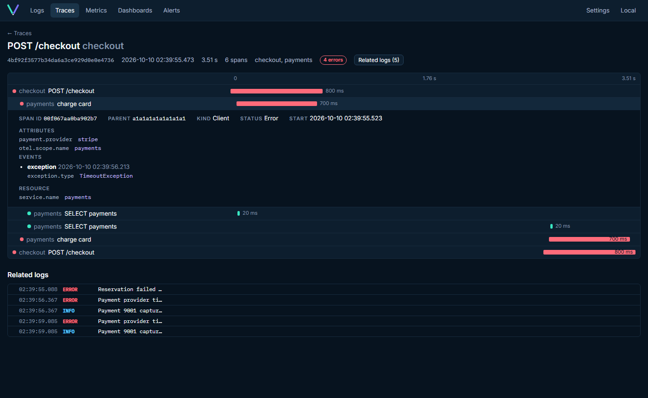Select the trace ID 4bf92f3577b34da6a3ce929d0e0e4736
The image size is (648, 398).
click(61, 60)
